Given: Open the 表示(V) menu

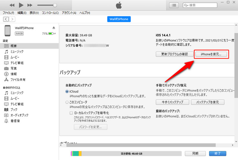Looking at the screenshot, I should (34, 13).
